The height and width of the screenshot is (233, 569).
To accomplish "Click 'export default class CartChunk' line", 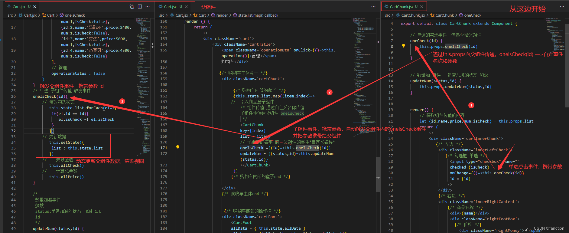I will click(x=459, y=24).
